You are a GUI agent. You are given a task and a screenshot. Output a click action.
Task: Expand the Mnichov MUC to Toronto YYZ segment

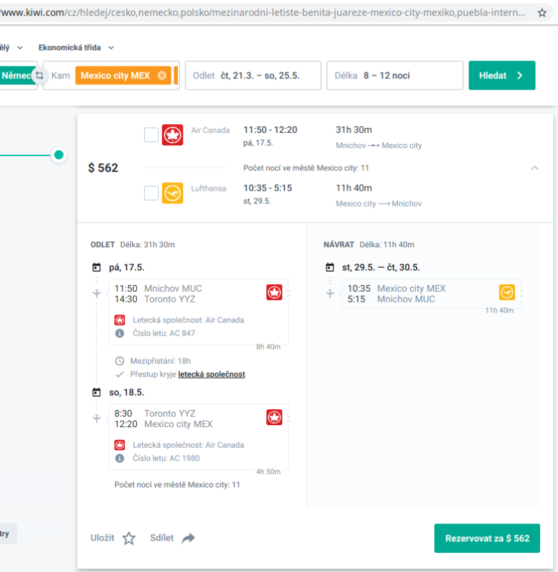[289, 294]
